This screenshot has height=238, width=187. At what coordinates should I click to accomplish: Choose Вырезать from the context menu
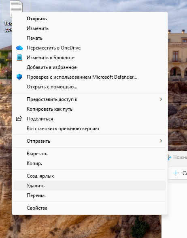coord(90,154)
